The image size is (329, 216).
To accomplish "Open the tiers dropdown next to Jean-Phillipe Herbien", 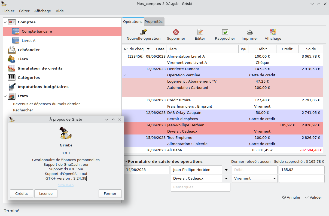I will [x=226, y=170].
